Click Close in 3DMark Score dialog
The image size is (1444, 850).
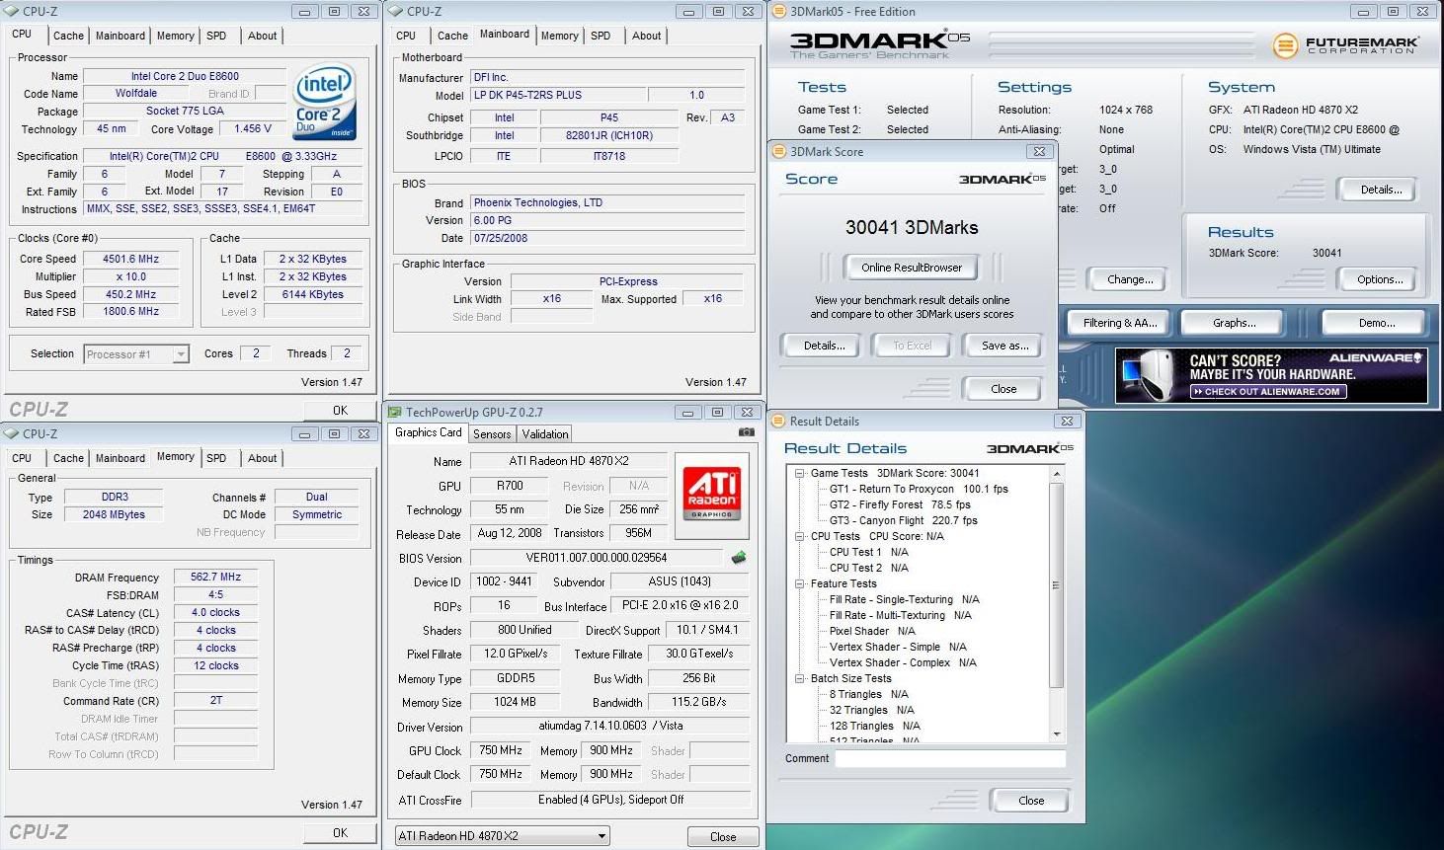[x=1003, y=389]
